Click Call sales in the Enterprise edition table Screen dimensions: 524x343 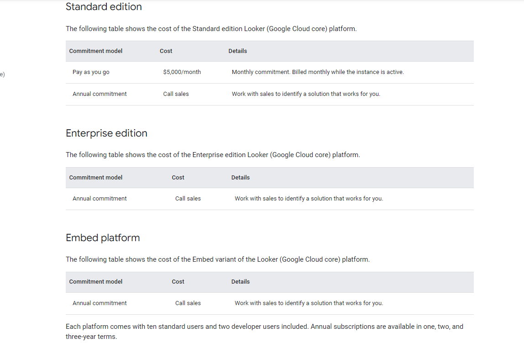click(x=188, y=198)
